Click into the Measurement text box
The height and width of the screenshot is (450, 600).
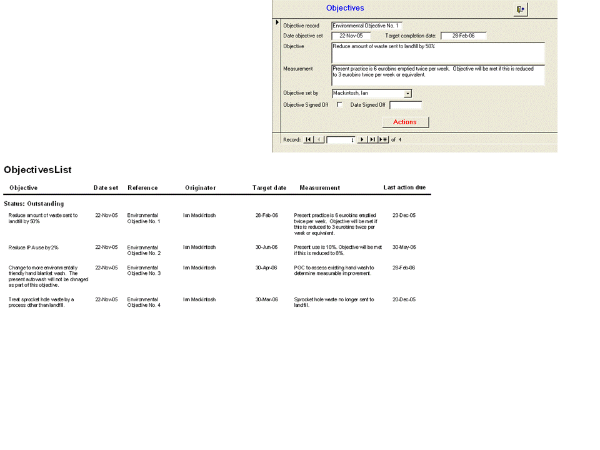pos(437,75)
